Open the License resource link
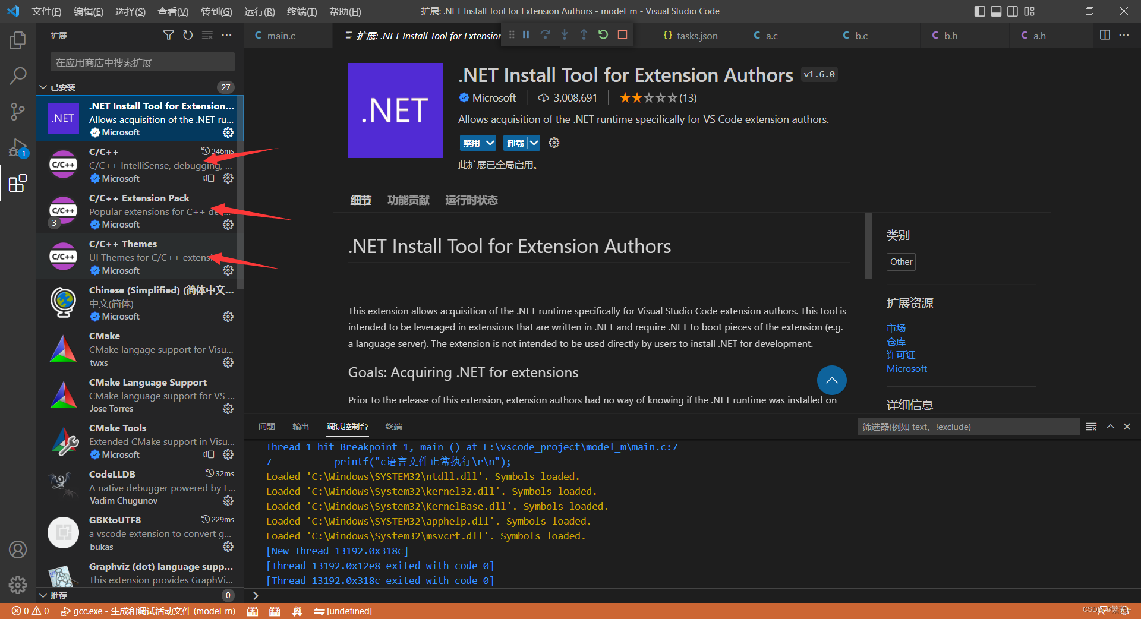Viewport: 1141px width, 619px height. tap(901, 355)
